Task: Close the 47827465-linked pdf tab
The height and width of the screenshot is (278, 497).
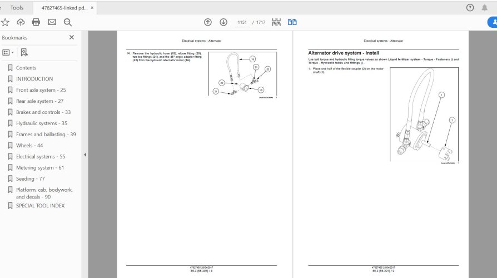Action: (x=92, y=8)
